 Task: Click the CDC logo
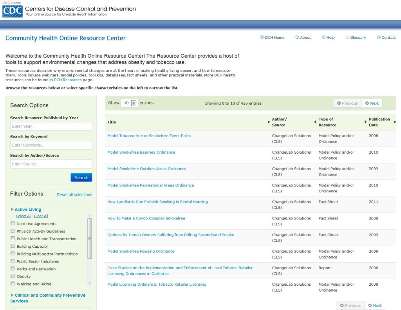tap(13, 11)
